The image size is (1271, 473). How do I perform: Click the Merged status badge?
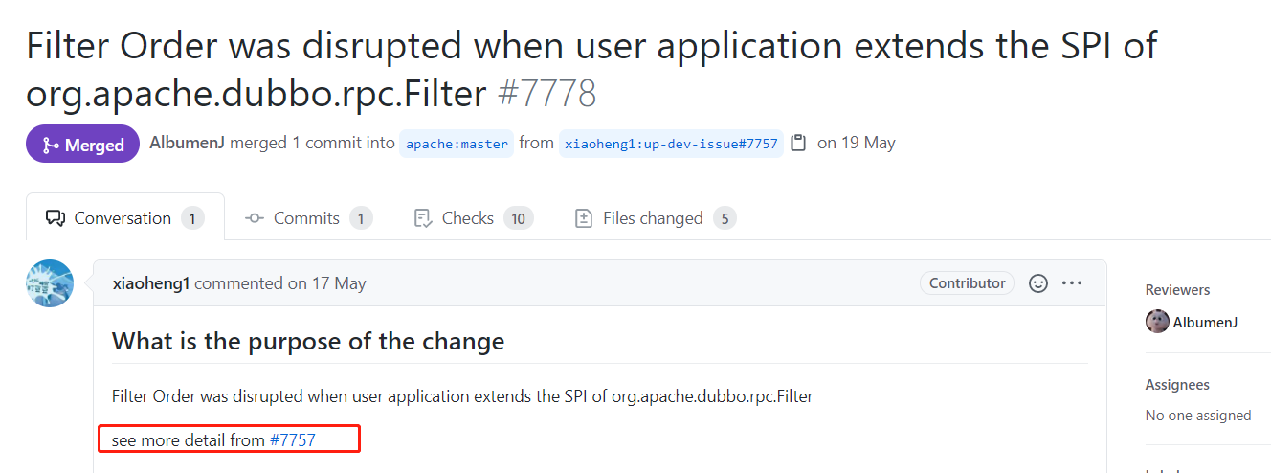pos(83,145)
